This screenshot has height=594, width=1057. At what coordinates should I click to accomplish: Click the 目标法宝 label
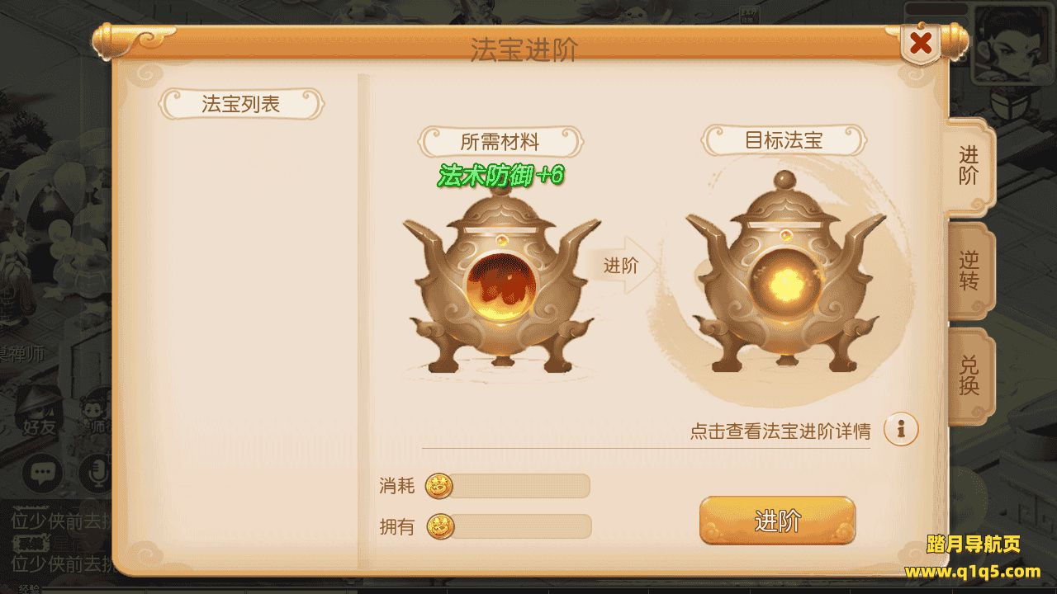(x=784, y=140)
